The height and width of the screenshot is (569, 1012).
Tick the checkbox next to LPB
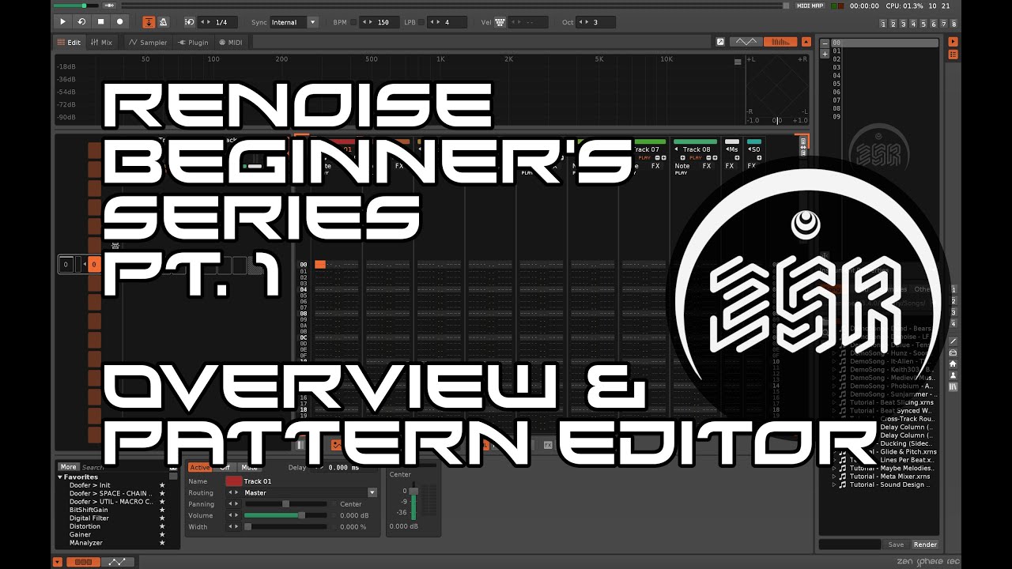pos(422,22)
